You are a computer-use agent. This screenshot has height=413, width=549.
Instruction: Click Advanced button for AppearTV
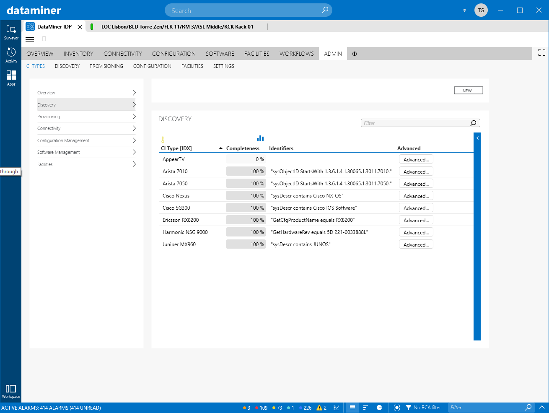click(x=416, y=159)
